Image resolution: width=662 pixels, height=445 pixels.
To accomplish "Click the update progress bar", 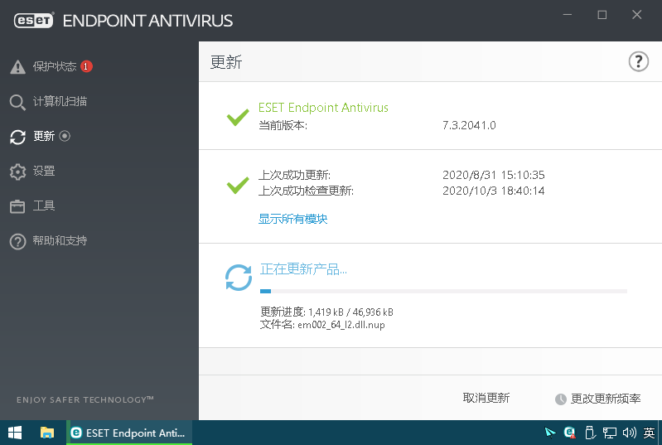I will [x=443, y=292].
